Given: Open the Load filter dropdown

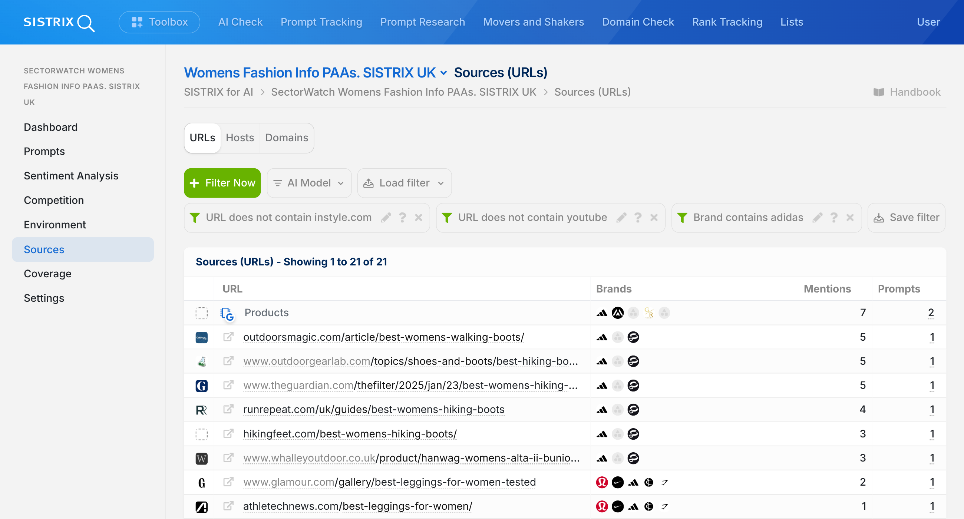Looking at the screenshot, I should [404, 183].
